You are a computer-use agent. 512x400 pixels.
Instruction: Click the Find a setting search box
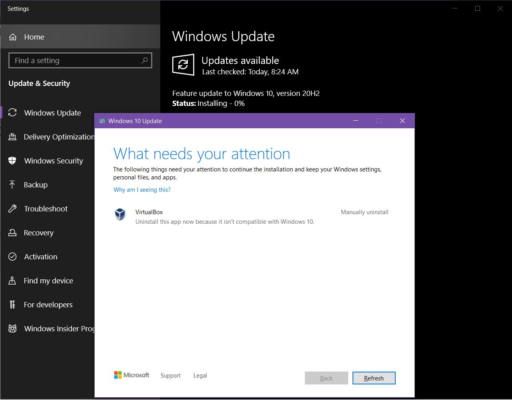(x=80, y=60)
